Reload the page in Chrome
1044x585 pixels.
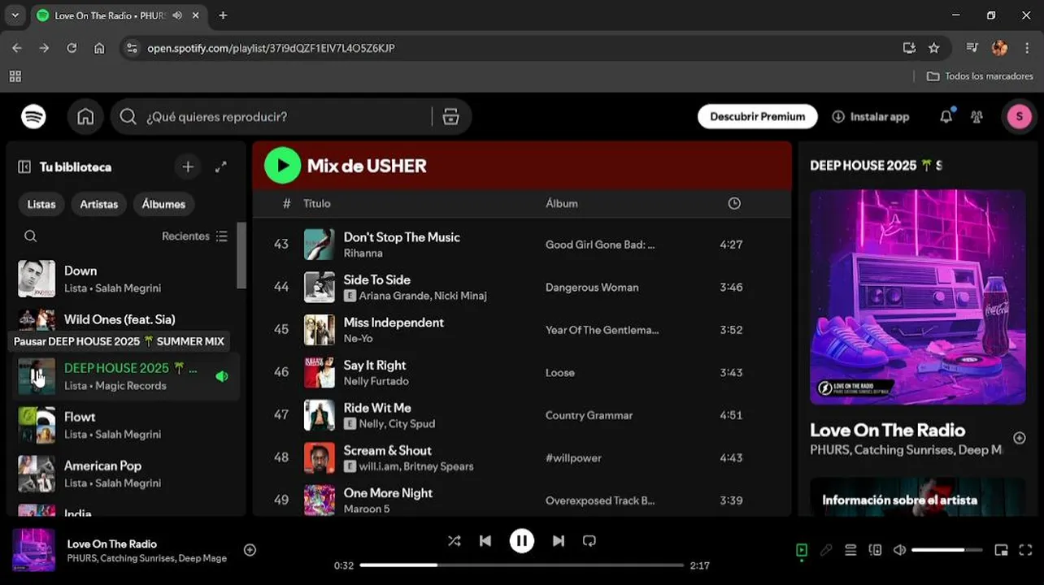tap(72, 48)
